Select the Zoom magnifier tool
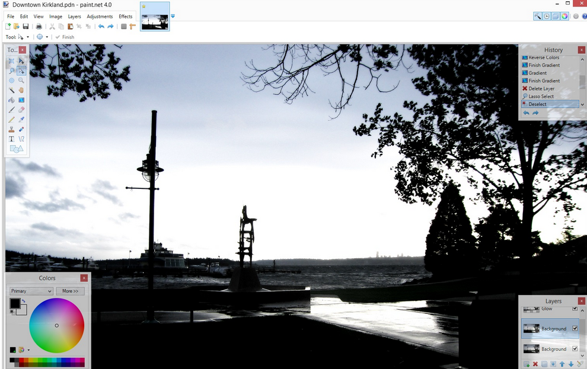 pos(21,81)
